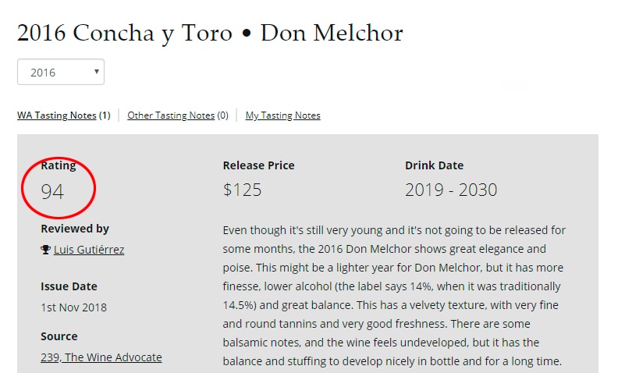Image resolution: width=618 pixels, height=373 pixels.
Task: Open the Other Tasting Notes tab
Action: (171, 115)
